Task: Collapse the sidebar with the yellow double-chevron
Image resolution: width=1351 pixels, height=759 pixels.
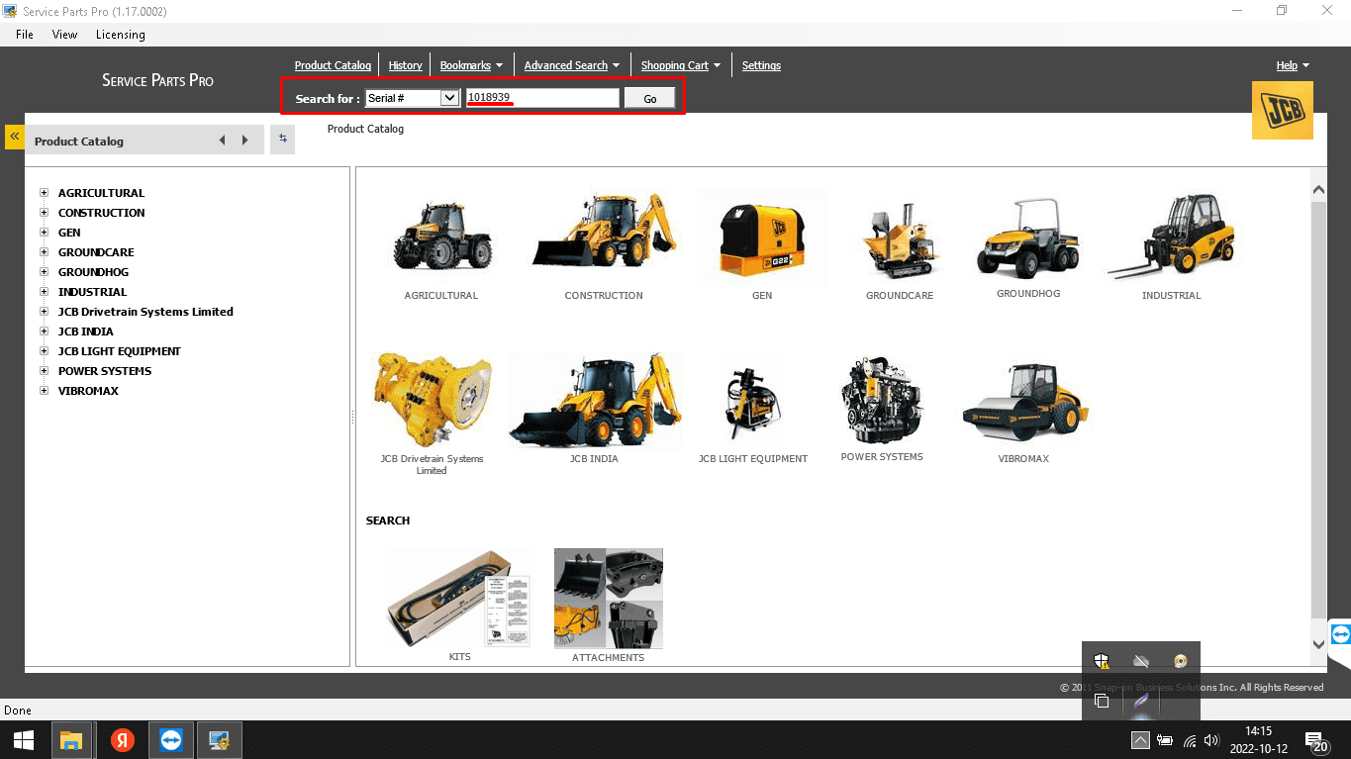Action: click(x=14, y=137)
